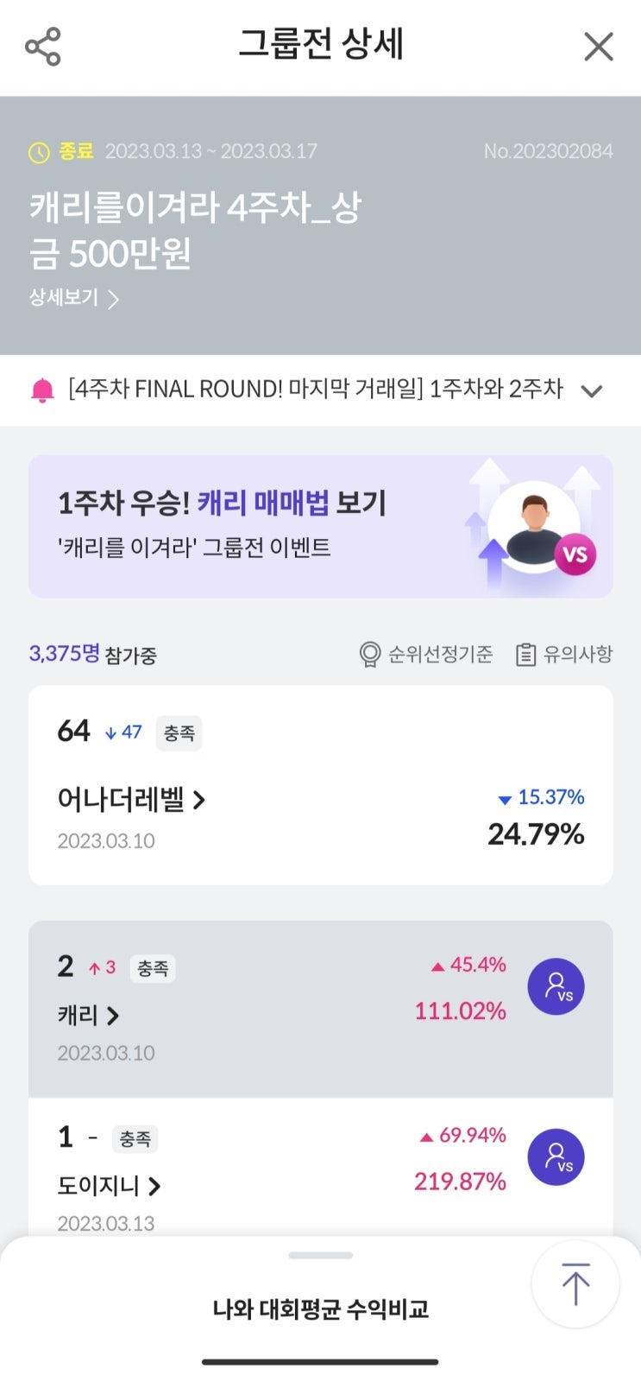Open 순위선정기준 medal icon link
The image size is (641, 1375).
click(x=371, y=655)
